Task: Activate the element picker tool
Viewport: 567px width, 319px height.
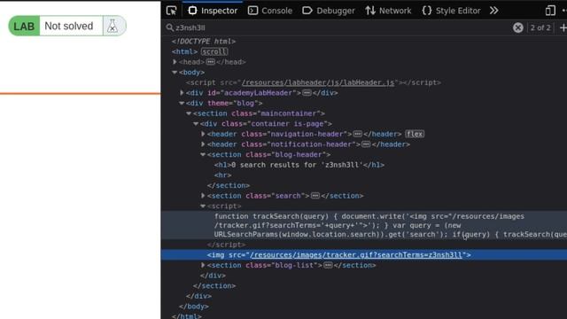Action: tap(171, 11)
